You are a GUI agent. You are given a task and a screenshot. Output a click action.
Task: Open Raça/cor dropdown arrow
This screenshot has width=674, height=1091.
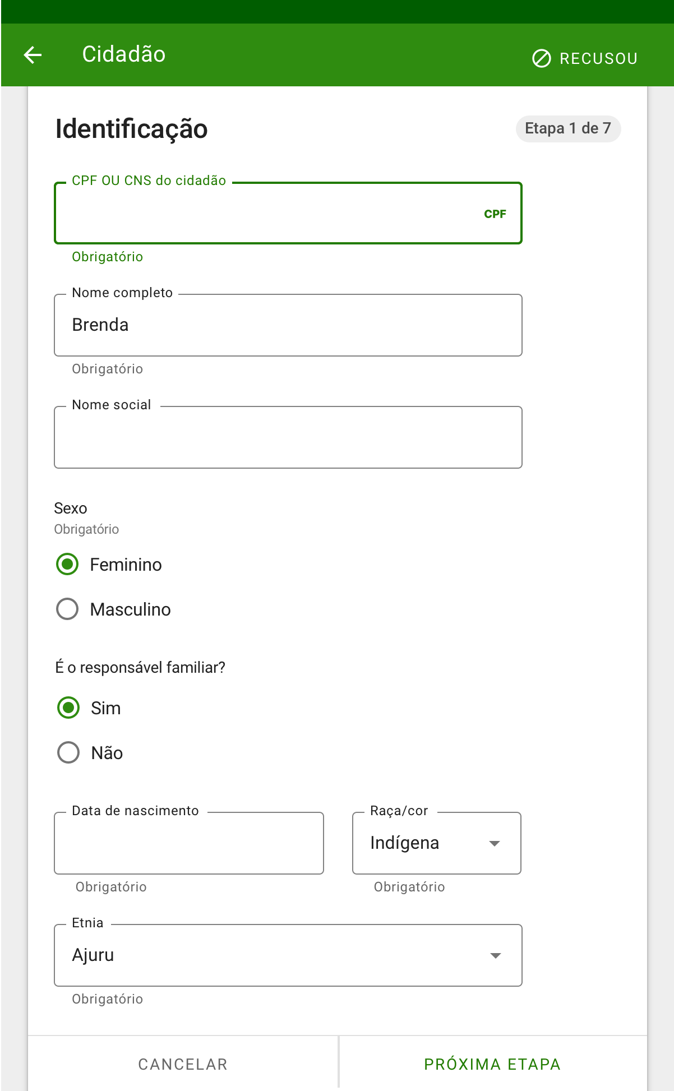coord(495,843)
